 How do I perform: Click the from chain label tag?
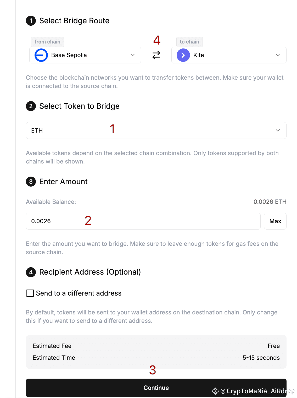pos(47,42)
